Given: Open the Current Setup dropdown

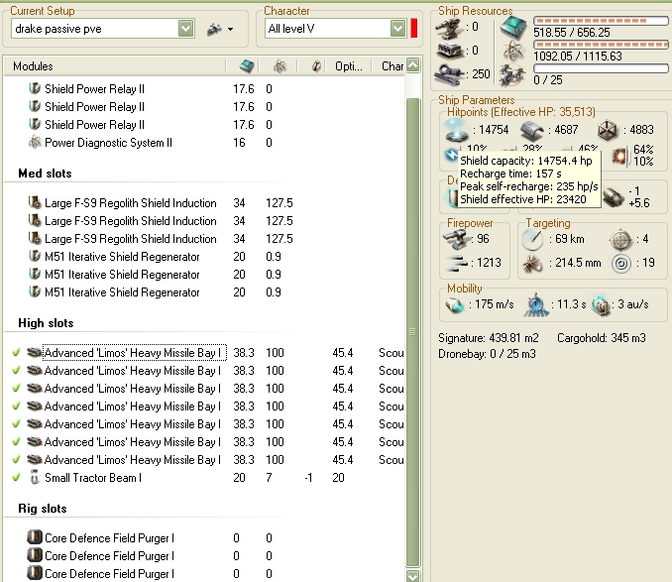Looking at the screenshot, I should (185, 29).
